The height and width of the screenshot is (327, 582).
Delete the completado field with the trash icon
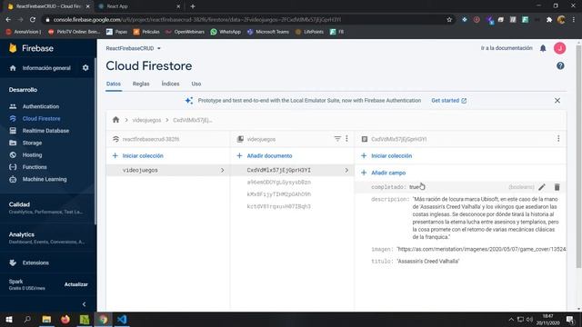[x=557, y=187]
